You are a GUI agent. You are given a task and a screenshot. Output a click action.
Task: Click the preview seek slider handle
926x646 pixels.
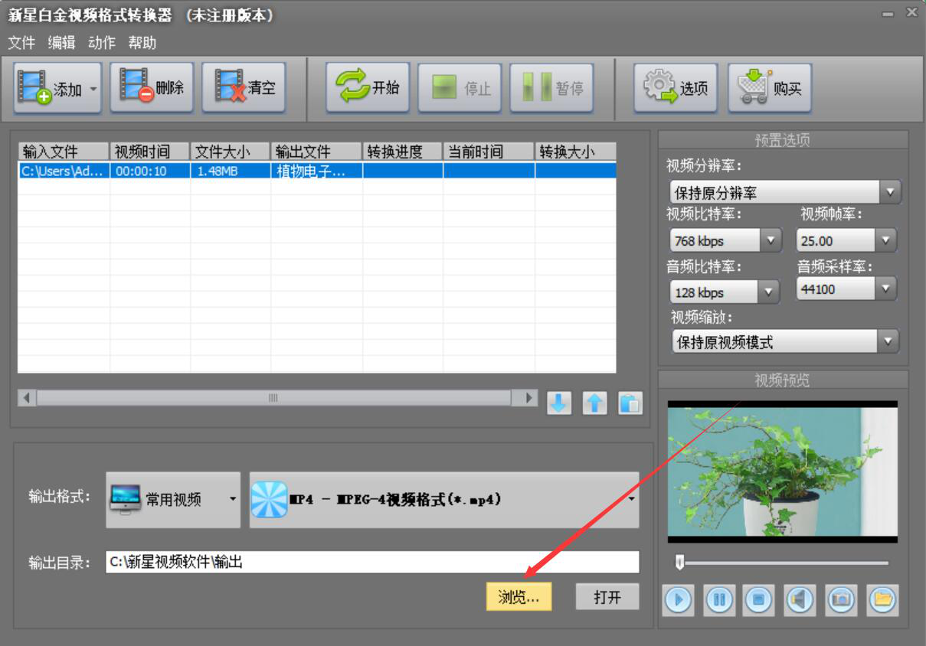tap(679, 563)
